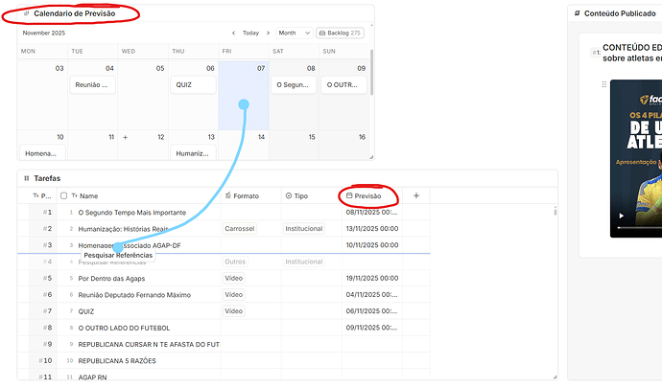Play the video in Conteúdo Publicado
Viewport: 662px width, 388px height.
(621, 216)
